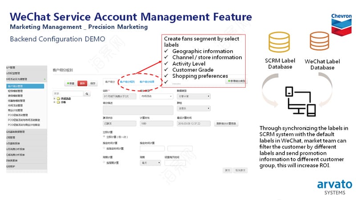This screenshot has height=200, width=356.
Task: Expand the 分析 tree folder
Action: [x=54, y=102]
